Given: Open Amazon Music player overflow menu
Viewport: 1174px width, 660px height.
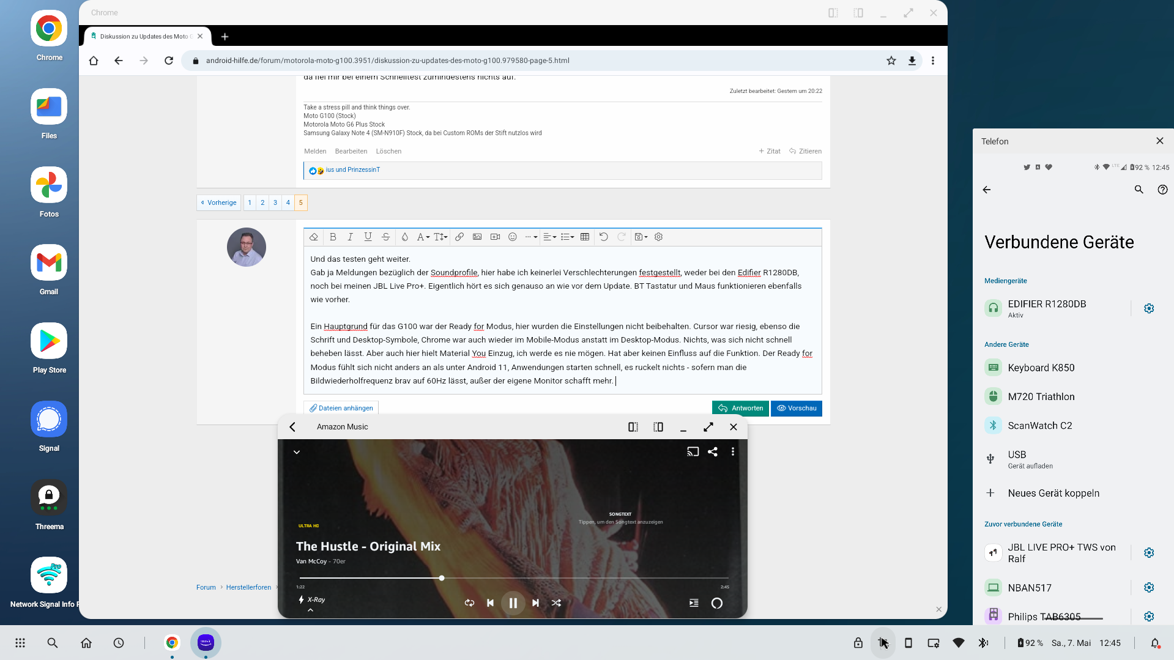Looking at the screenshot, I should coord(733,452).
